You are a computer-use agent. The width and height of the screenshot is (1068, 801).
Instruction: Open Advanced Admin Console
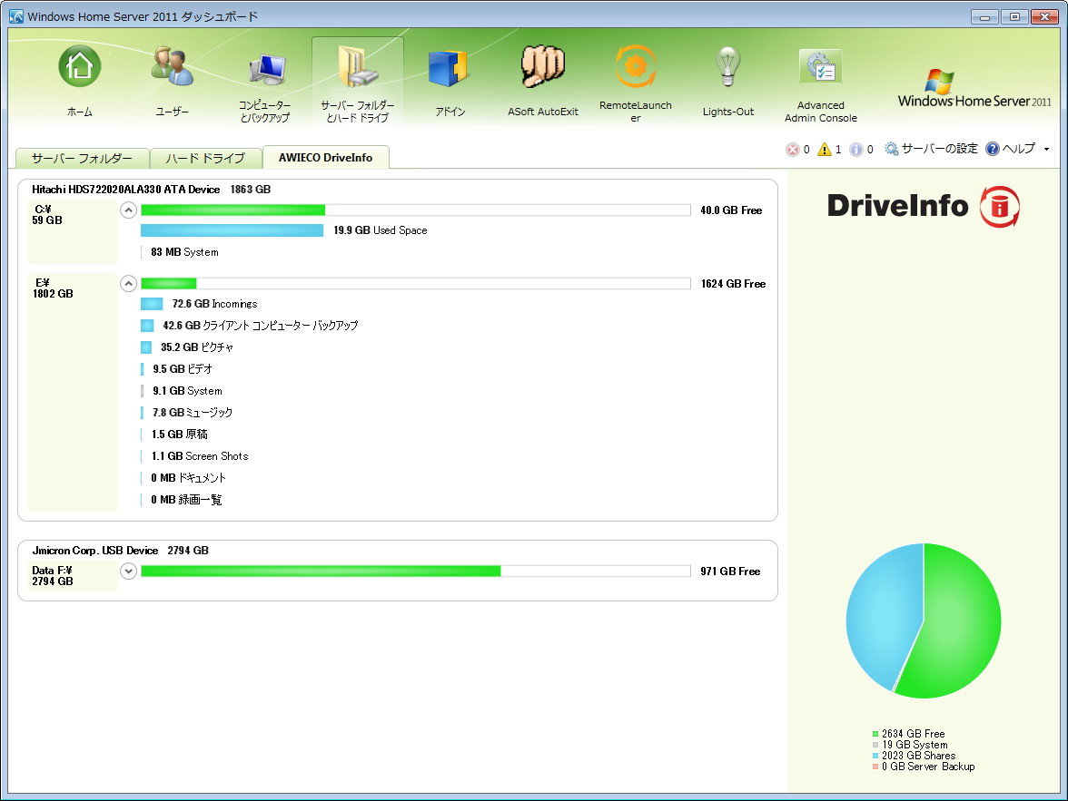[819, 65]
